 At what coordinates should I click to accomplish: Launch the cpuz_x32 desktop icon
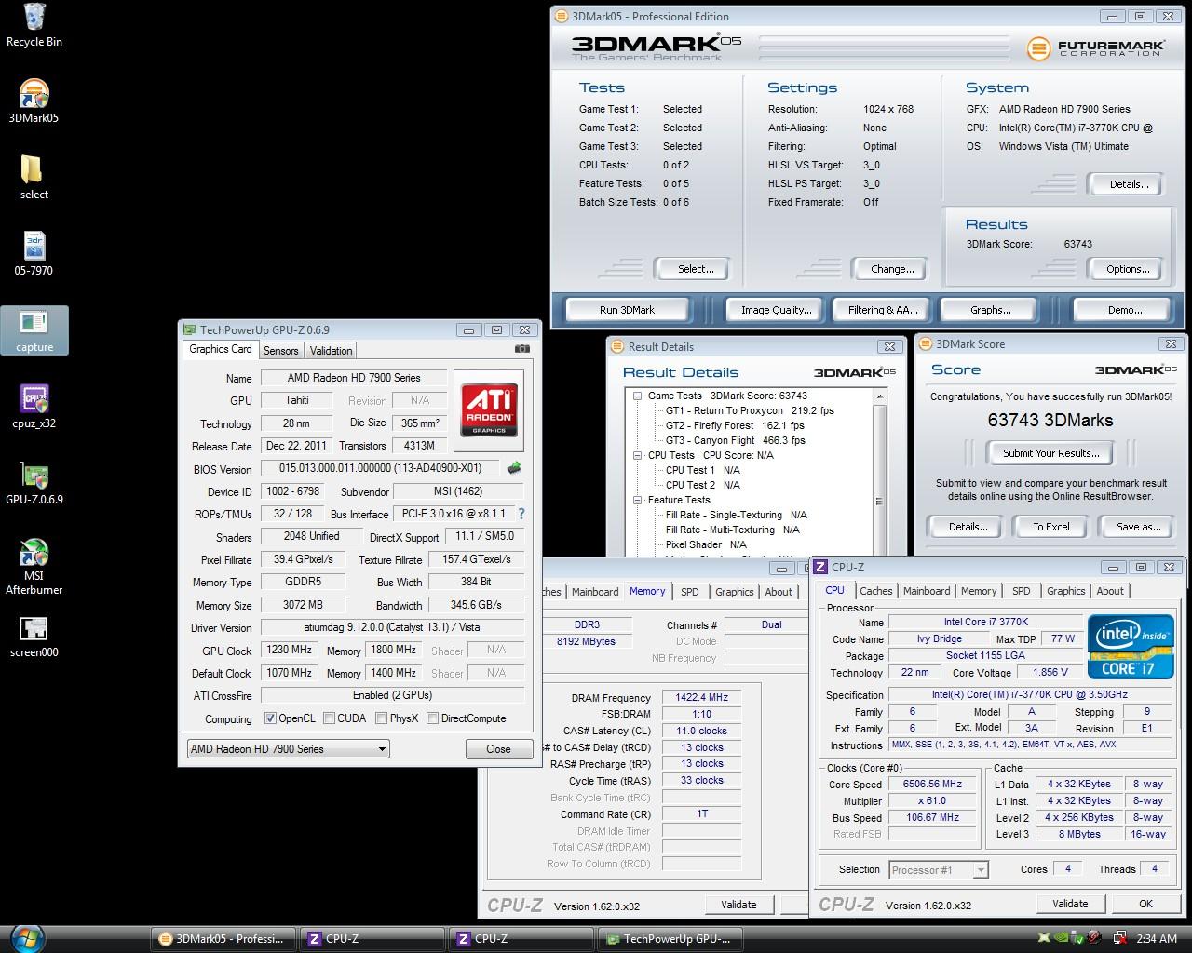click(34, 407)
